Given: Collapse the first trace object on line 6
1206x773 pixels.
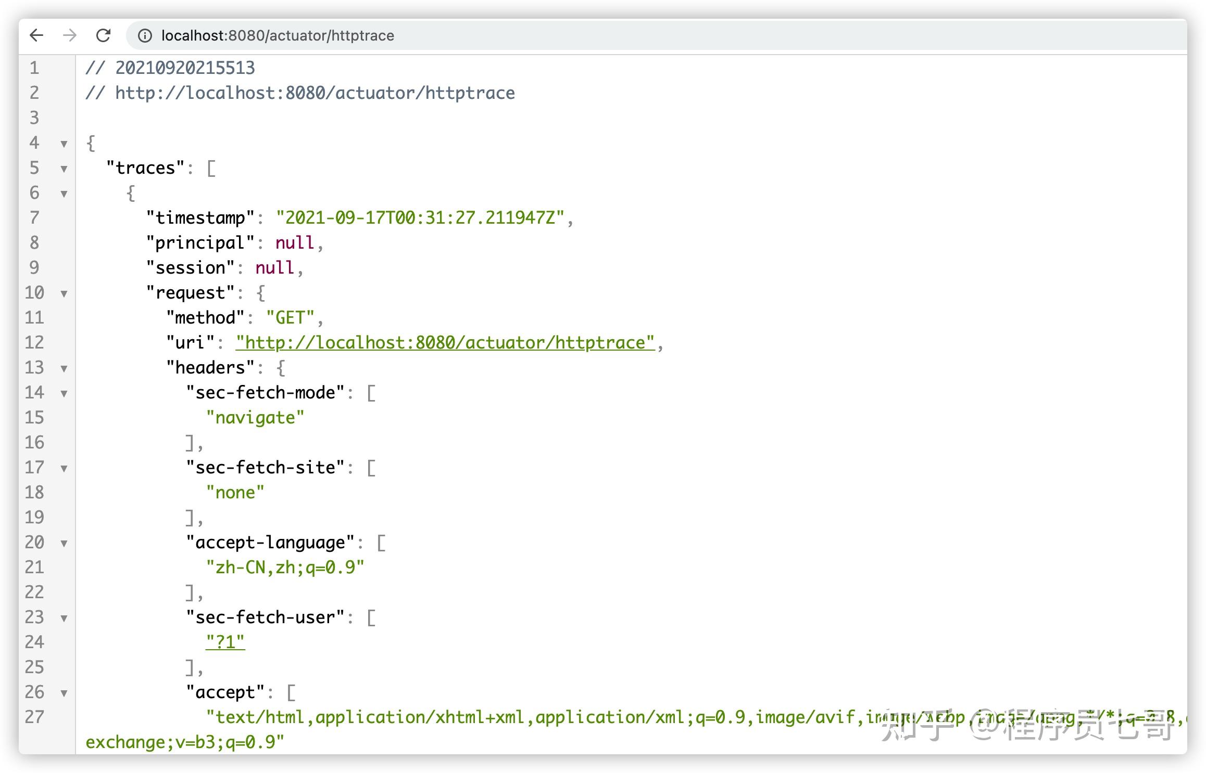Looking at the screenshot, I should [64, 194].
